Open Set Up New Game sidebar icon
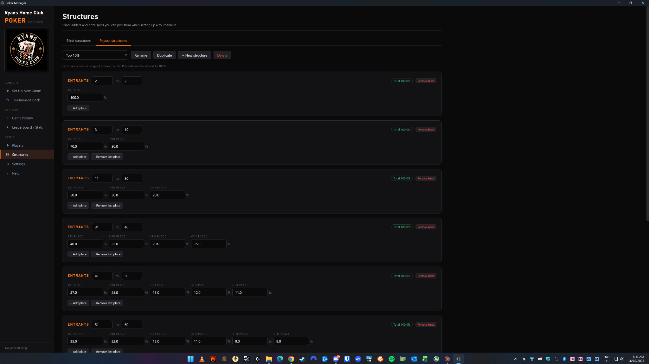This screenshot has height=364, width=649. tap(8, 91)
